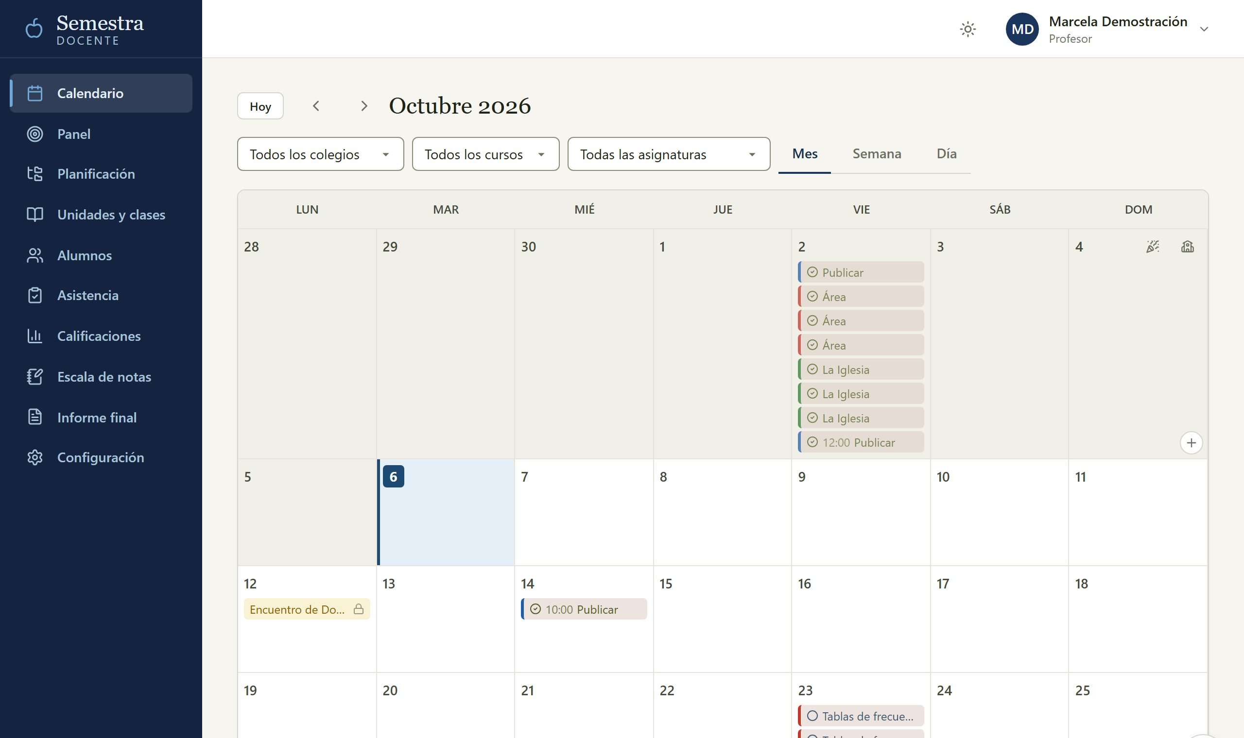Toggle circle on Tablas de frecue... task

point(812,716)
